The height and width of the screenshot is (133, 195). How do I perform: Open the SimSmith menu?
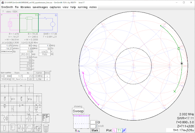(x=7, y=7)
